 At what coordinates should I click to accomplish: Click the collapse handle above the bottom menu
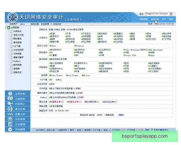tap(17, 90)
